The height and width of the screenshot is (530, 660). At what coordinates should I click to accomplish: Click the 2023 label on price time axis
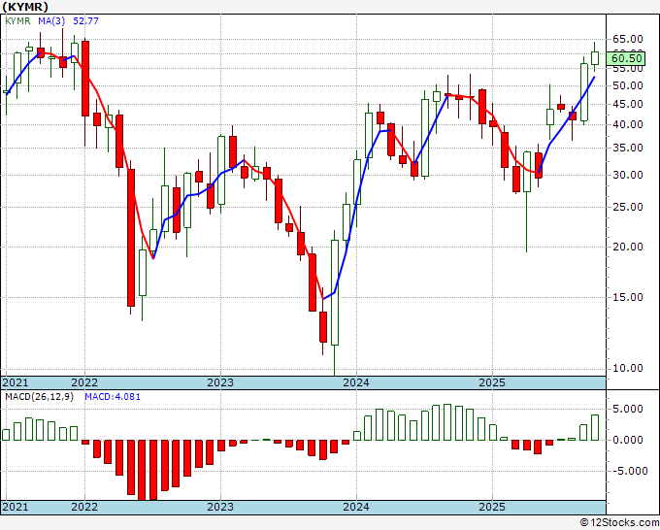click(x=220, y=382)
